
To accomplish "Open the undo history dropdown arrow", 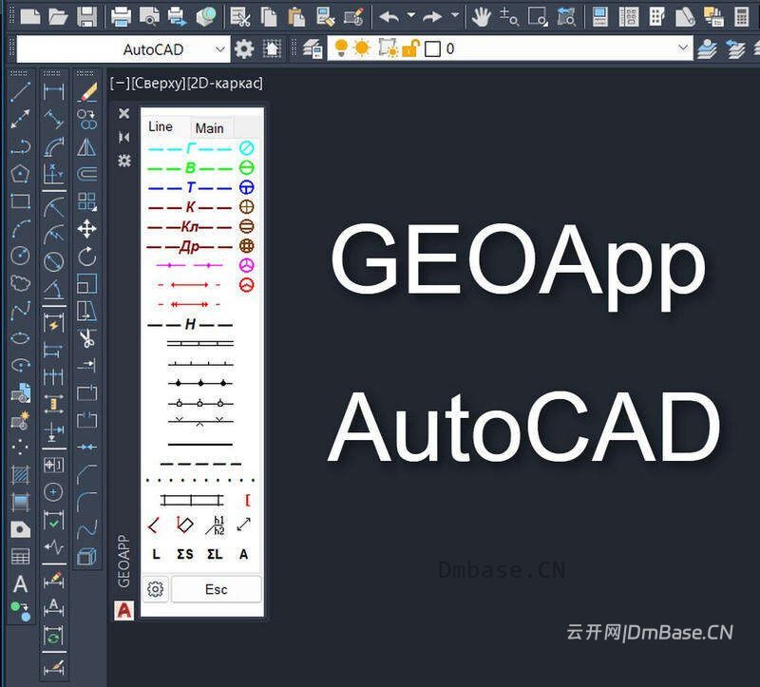I will coord(411,15).
